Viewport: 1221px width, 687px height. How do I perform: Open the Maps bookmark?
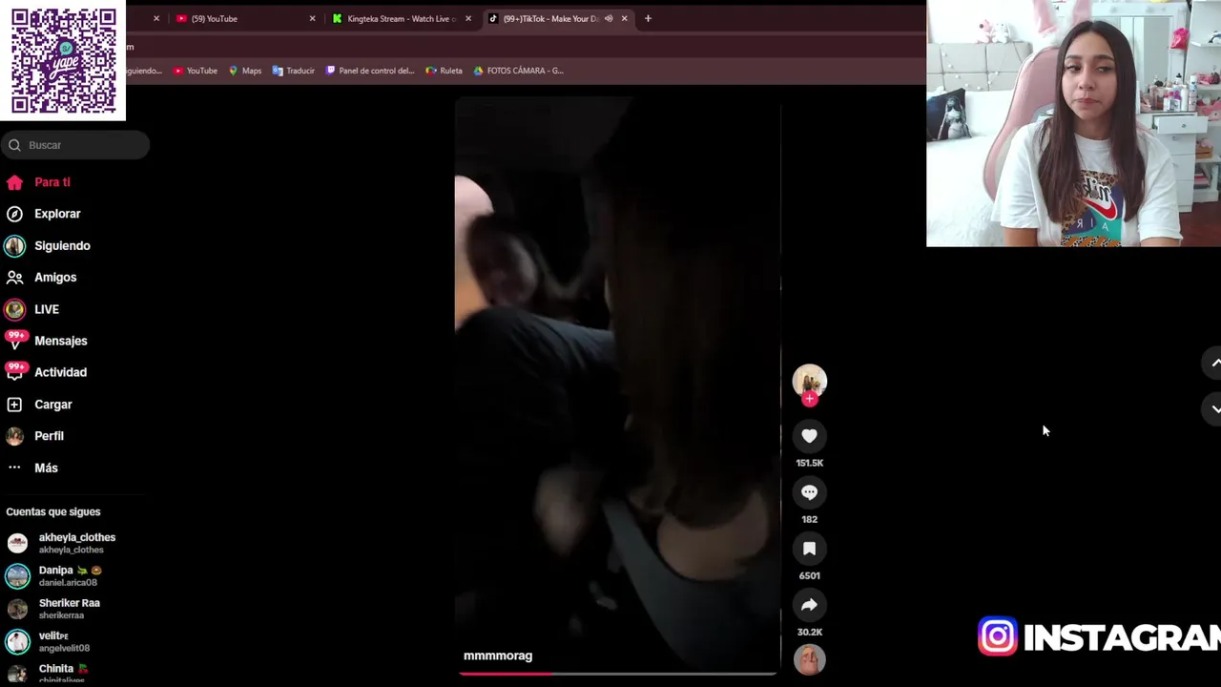245,71
